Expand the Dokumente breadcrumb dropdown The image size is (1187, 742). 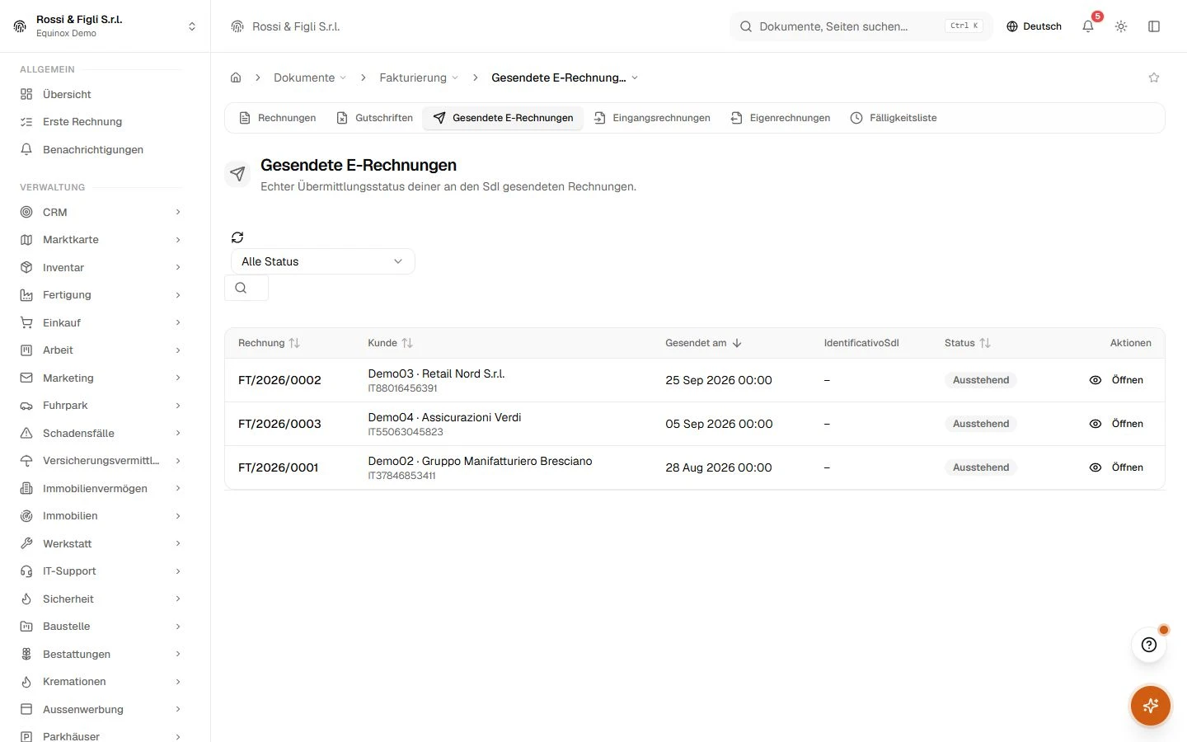tap(310, 77)
